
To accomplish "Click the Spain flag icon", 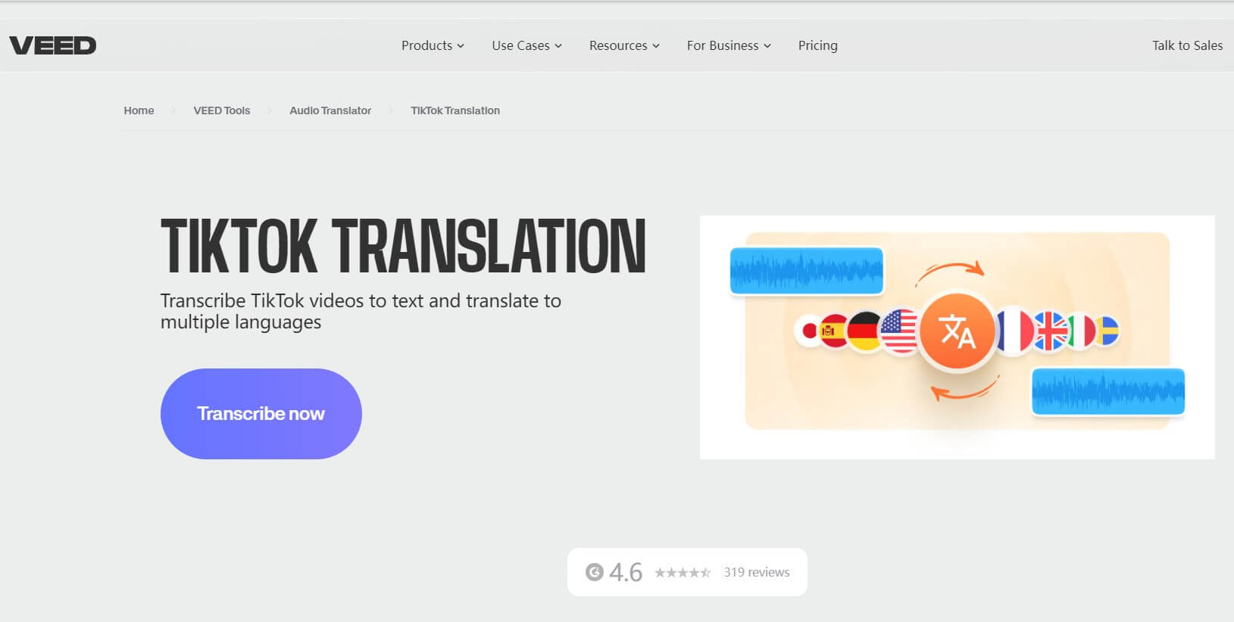I will pos(832,331).
